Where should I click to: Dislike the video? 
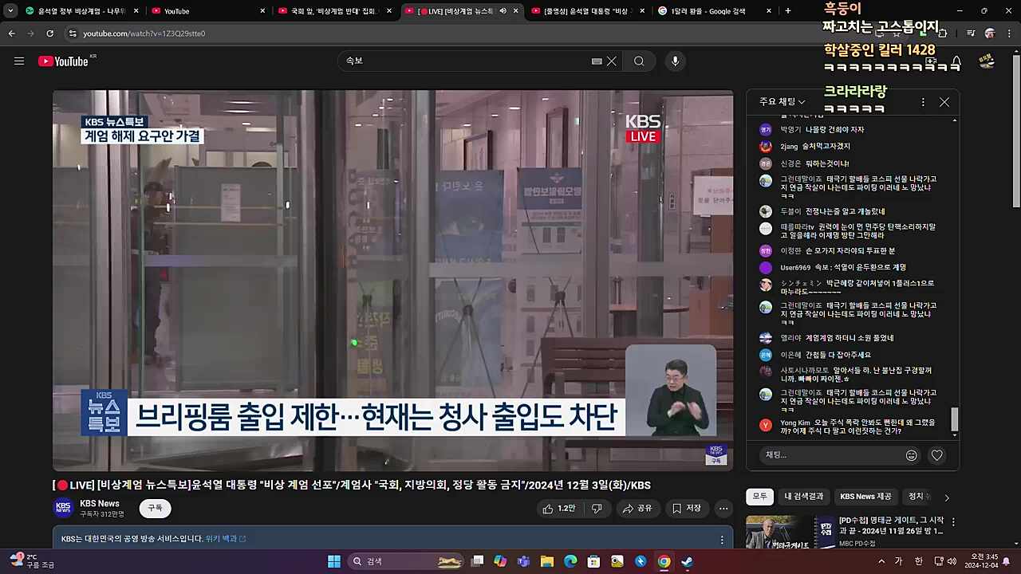(597, 508)
